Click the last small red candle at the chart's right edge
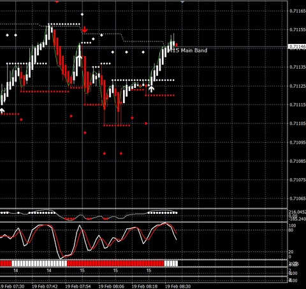 click(x=177, y=45)
